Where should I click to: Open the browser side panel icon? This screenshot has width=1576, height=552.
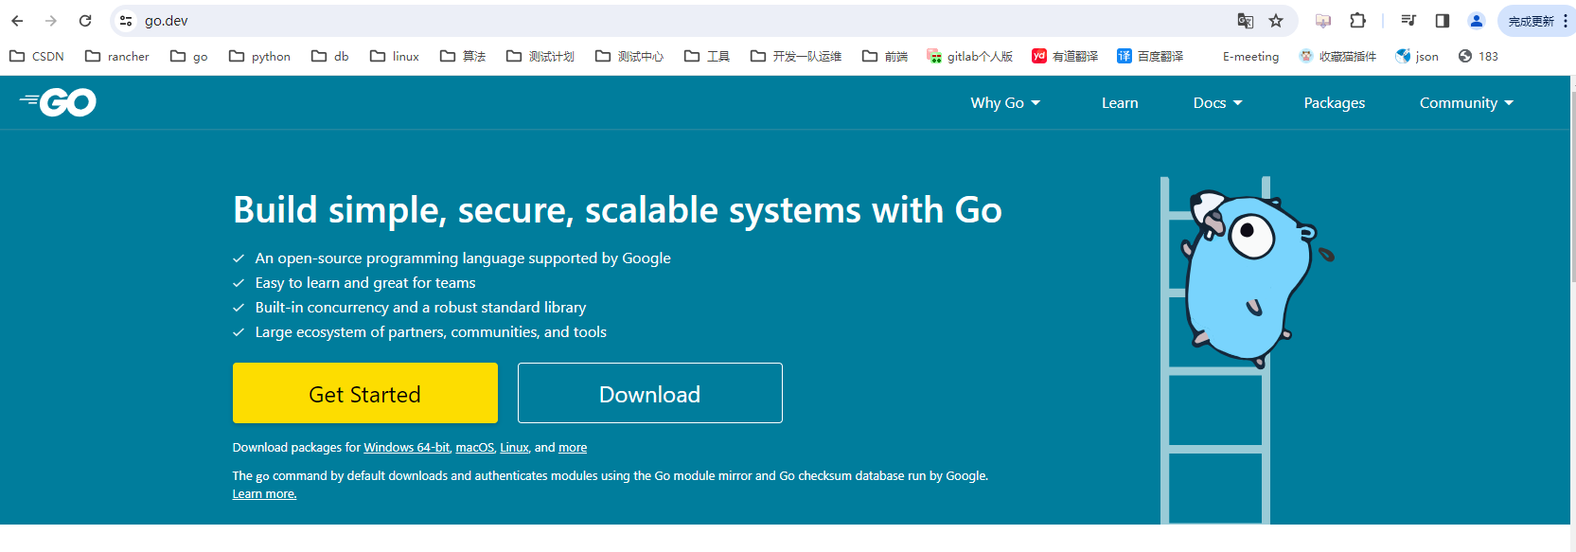coord(1443,21)
